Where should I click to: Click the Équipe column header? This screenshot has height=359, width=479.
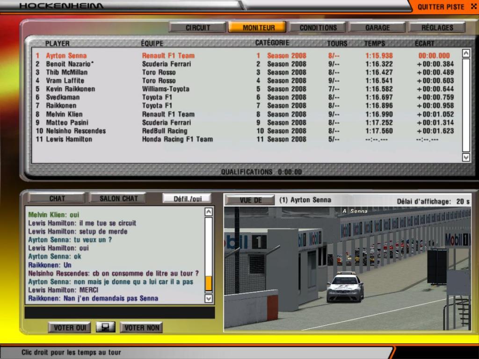tap(152, 43)
